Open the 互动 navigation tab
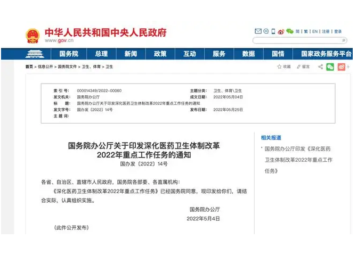357x256 pixels. point(190,54)
